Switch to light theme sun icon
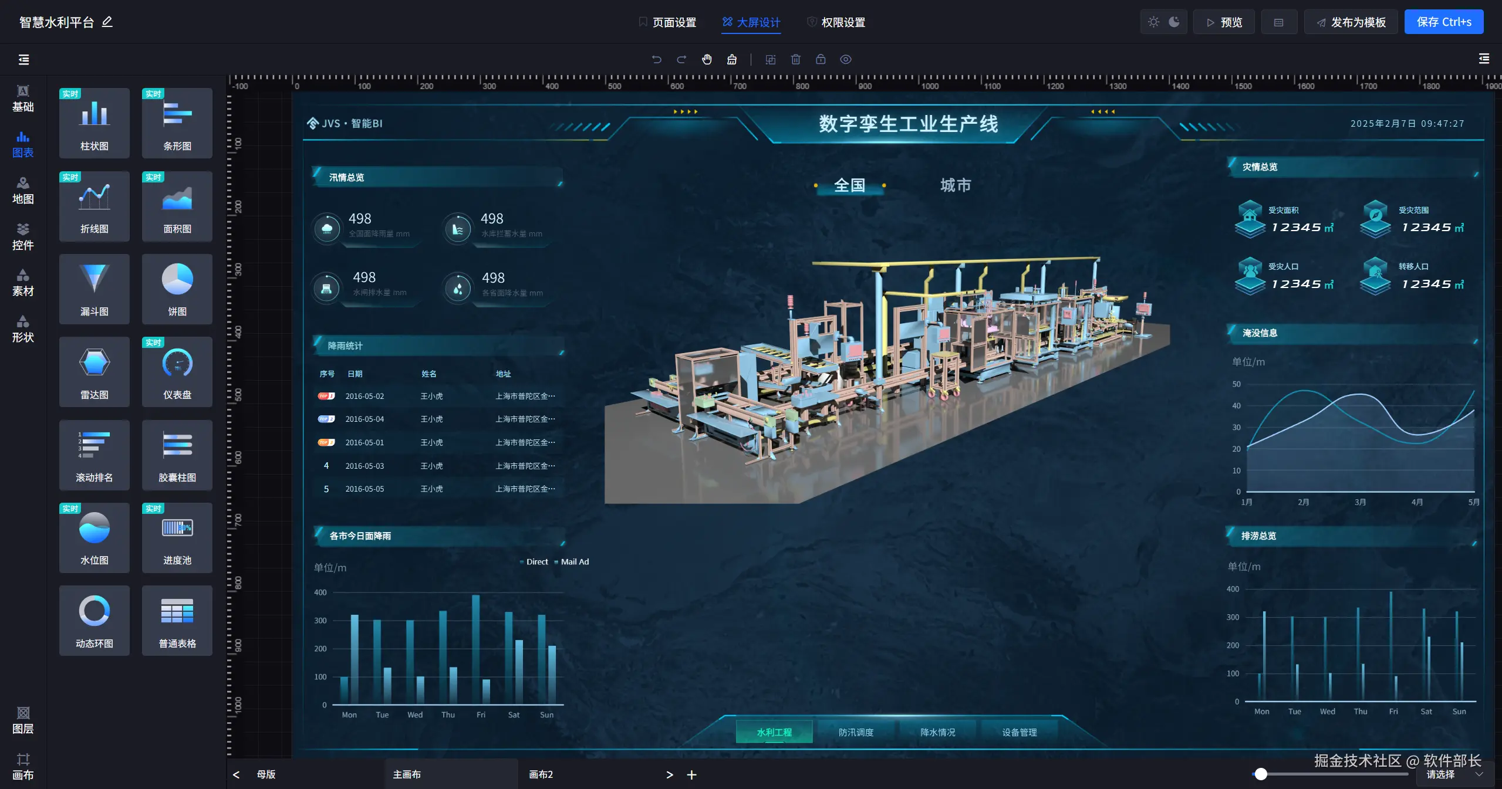This screenshot has width=1502, height=789. 1153,22
